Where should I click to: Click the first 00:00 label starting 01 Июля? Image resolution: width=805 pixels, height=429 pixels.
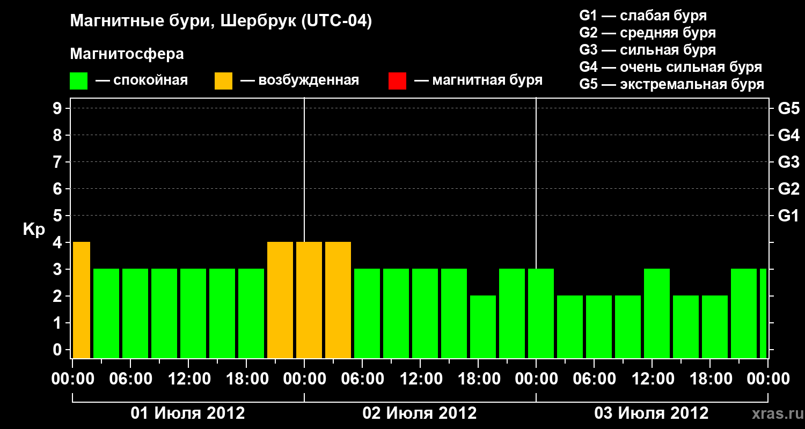tap(72, 379)
